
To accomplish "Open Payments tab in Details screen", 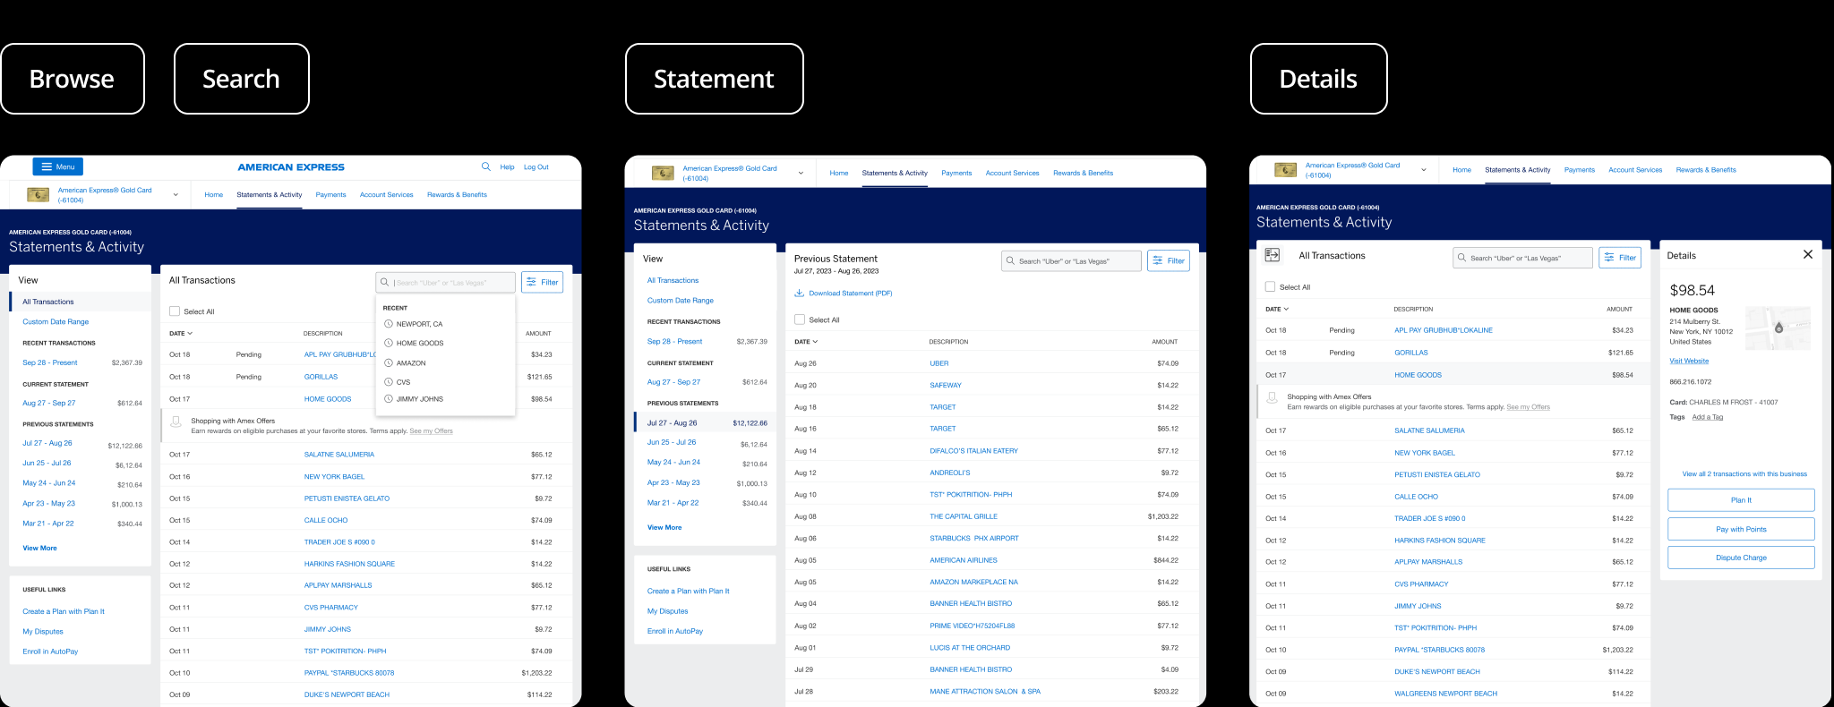I will coord(1580,169).
